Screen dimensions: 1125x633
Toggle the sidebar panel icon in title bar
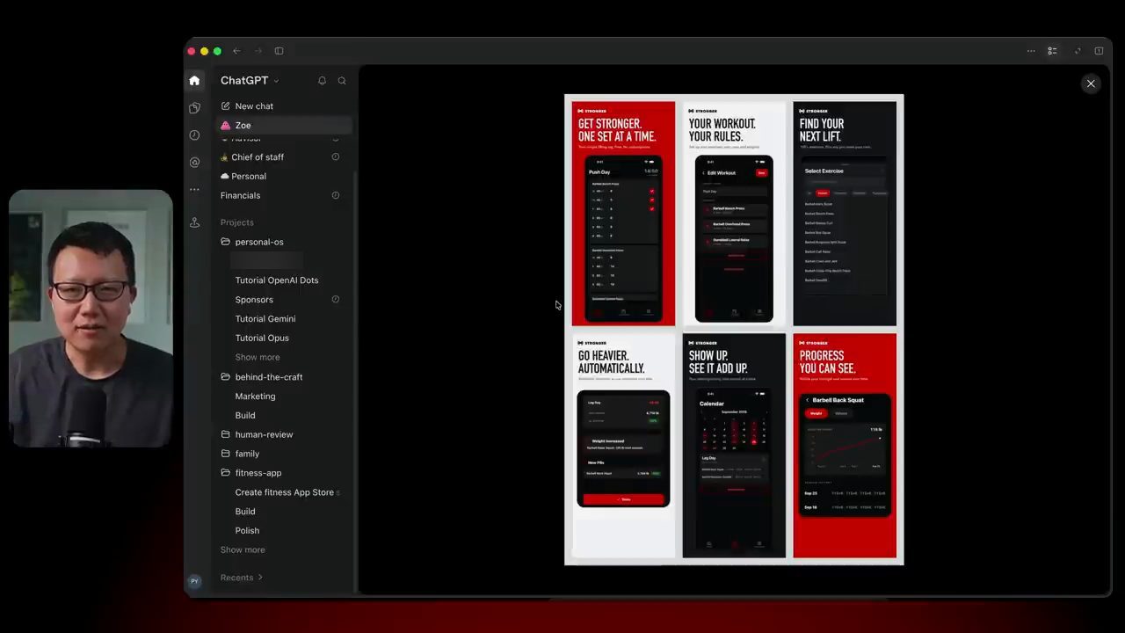279,51
